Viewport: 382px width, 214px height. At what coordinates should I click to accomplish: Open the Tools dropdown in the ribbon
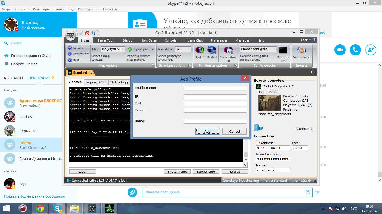point(306,40)
